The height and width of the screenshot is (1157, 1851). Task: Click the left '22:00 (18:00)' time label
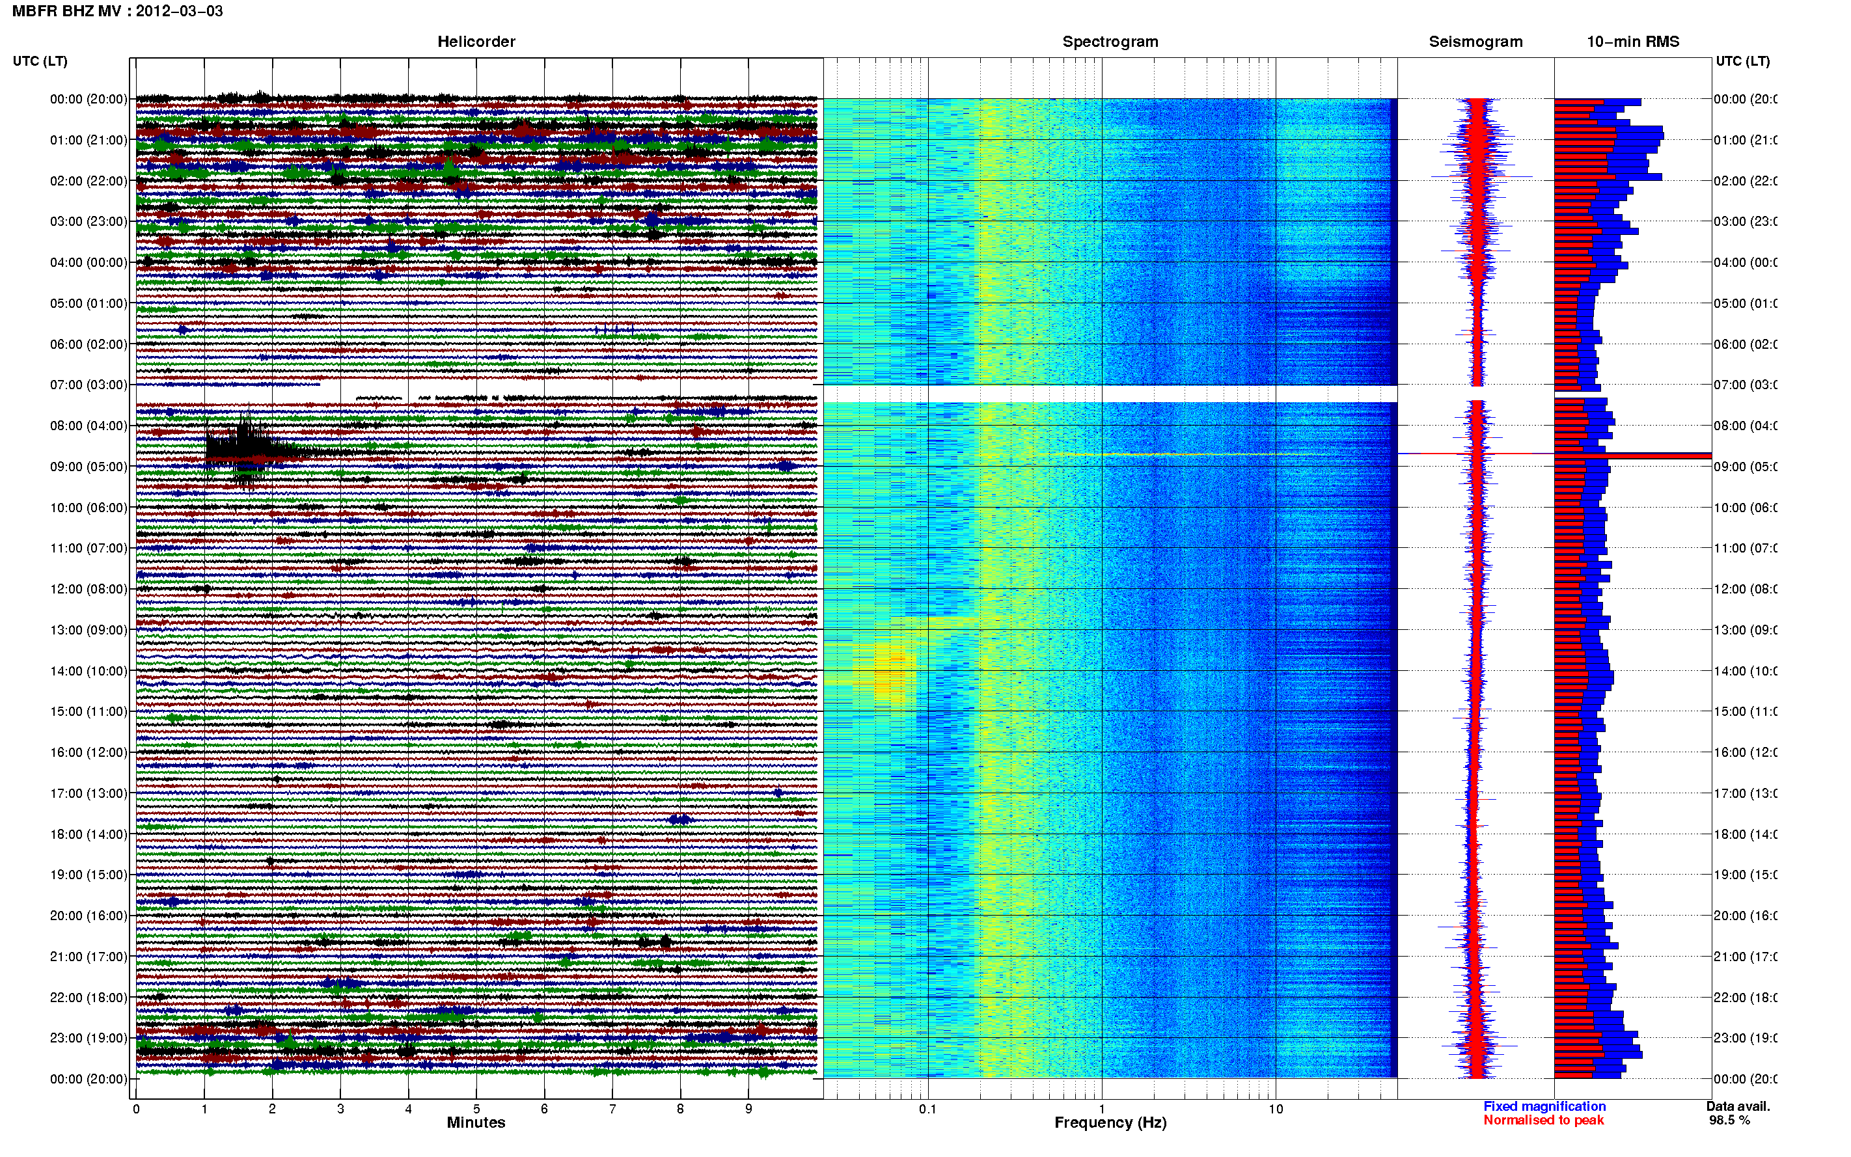point(89,998)
